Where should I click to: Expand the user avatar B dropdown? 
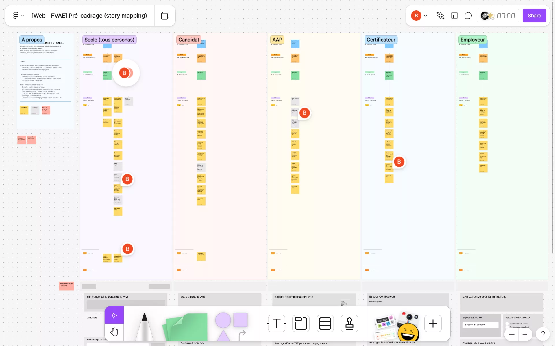(x=425, y=16)
